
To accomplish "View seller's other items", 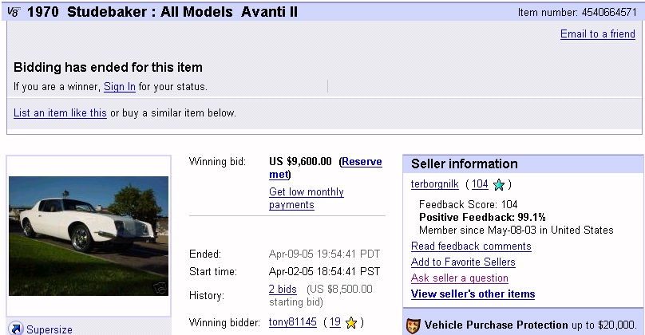I will point(473,294).
